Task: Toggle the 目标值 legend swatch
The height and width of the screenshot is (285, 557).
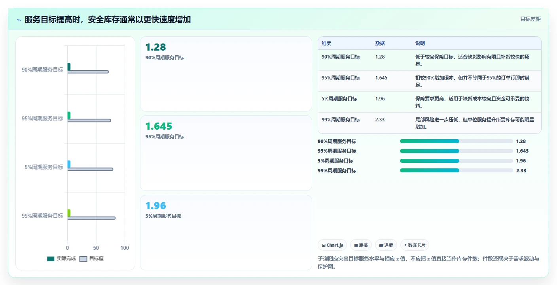Action: tap(83, 259)
